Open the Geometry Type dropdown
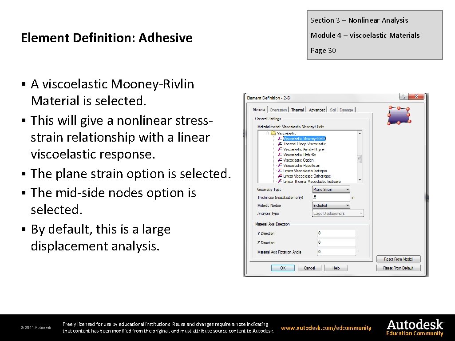The height and width of the screenshot is (341, 455). (331, 190)
